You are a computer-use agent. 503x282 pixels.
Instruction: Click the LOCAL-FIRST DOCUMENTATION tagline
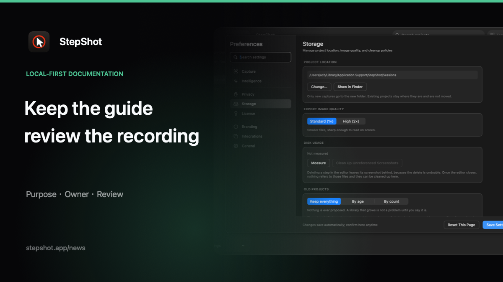75,74
